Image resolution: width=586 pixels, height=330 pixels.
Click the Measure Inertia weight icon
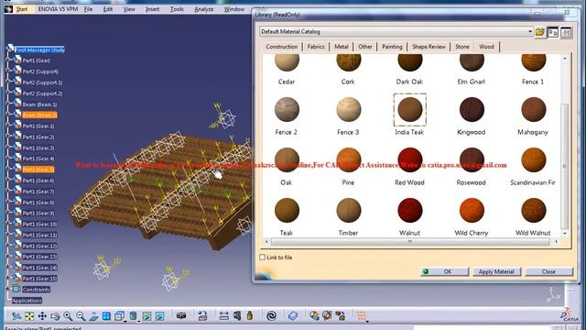pos(250,316)
